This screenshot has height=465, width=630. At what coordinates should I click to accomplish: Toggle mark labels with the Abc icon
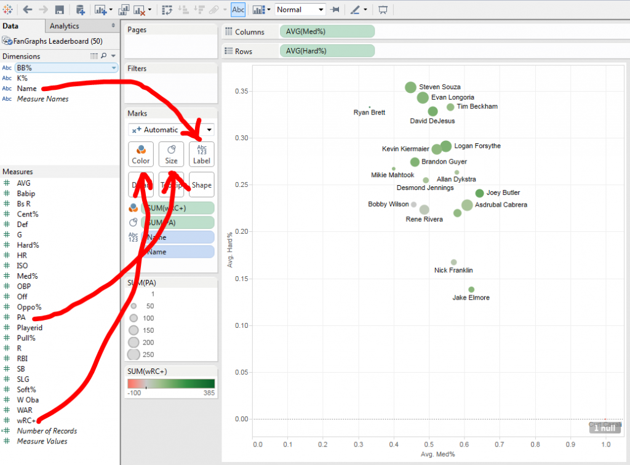pos(238,9)
